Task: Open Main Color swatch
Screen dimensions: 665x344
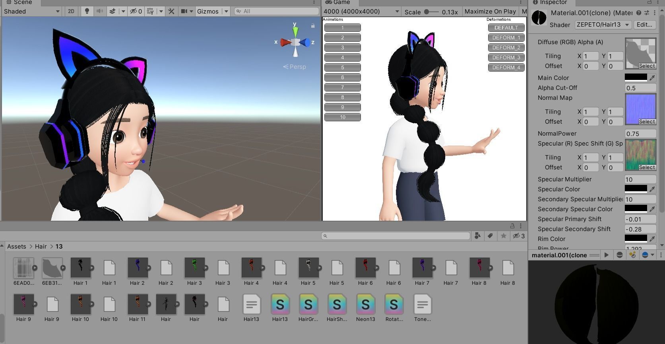Action: point(636,78)
